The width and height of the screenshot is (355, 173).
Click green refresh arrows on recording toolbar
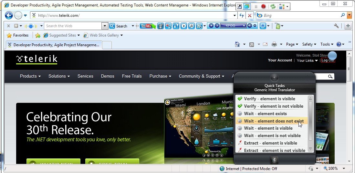click(273, 6)
